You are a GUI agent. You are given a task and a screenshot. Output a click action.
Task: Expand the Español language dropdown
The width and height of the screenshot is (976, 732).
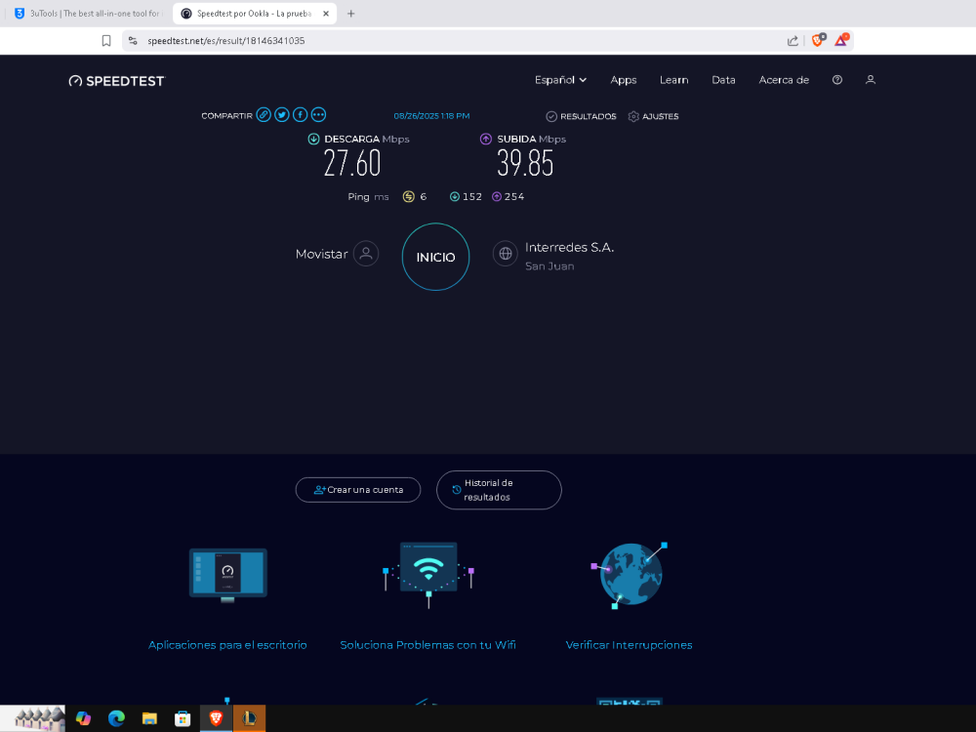pyautogui.click(x=560, y=80)
